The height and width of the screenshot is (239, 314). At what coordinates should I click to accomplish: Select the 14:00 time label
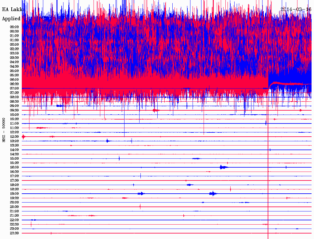pyautogui.click(x=14, y=150)
